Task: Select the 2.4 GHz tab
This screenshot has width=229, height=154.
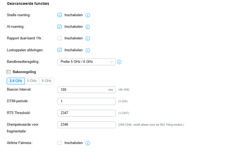Action: 16,81
